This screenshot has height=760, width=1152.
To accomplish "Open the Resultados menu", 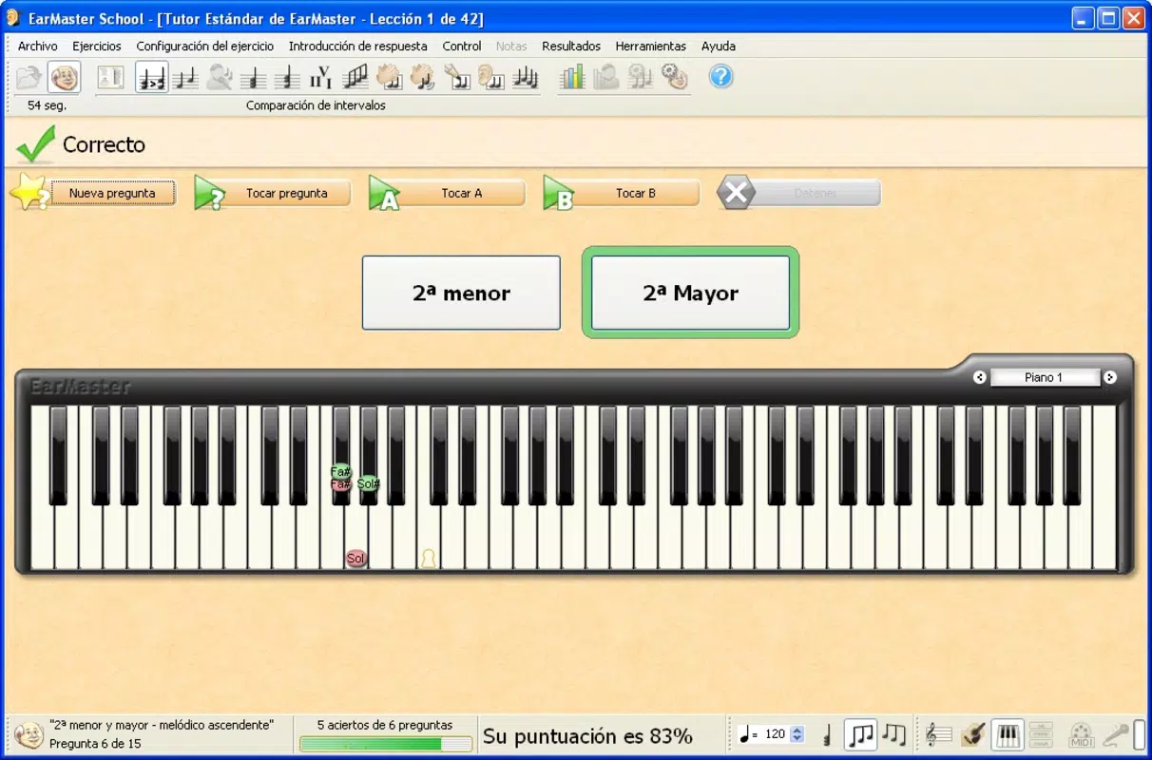I will (x=571, y=46).
